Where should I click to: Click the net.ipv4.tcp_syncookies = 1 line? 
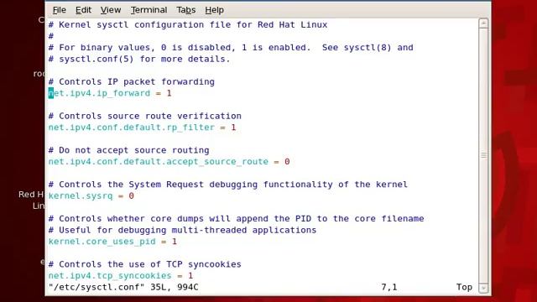coord(121,276)
